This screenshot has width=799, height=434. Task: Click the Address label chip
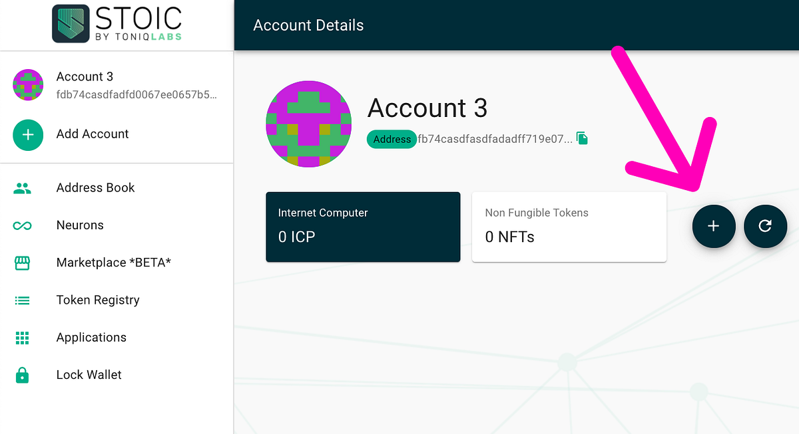[392, 139]
